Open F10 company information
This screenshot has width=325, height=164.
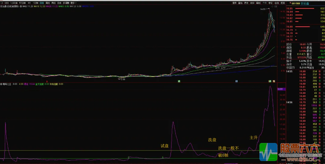pyautogui.click(x=265, y=3)
